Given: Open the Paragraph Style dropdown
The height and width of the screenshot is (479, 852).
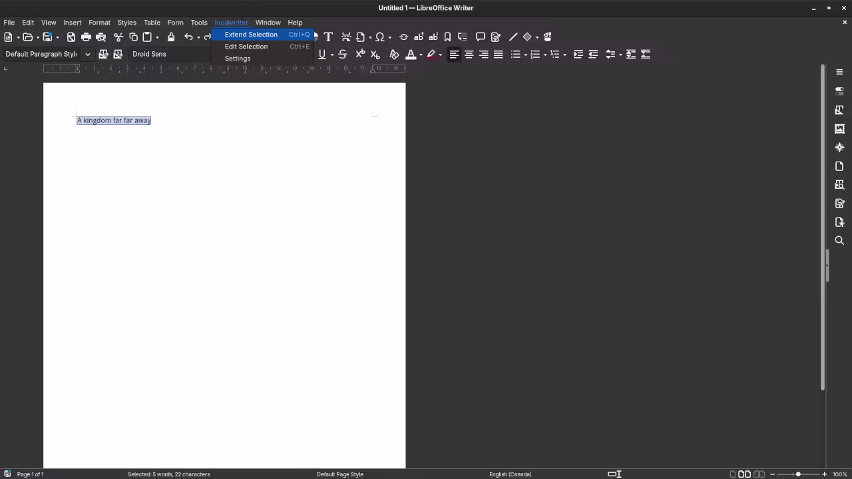Looking at the screenshot, I should click(87, 54).
